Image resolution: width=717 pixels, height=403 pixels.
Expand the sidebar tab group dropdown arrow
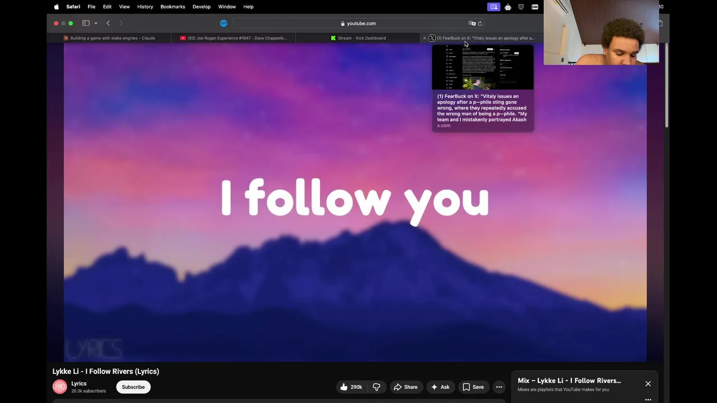[x=96, y=23]
